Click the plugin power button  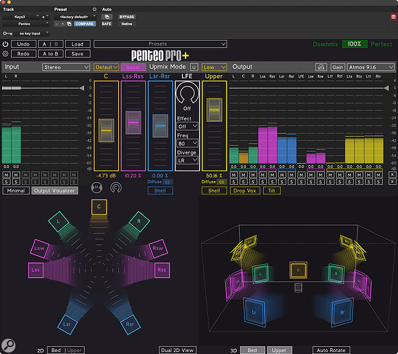coord(5,44)
